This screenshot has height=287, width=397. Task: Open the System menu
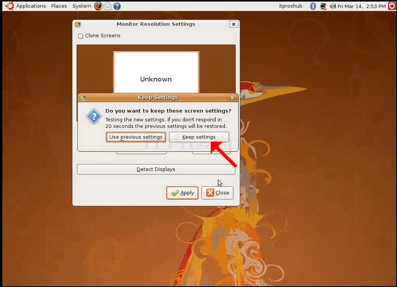pos(81,6)
